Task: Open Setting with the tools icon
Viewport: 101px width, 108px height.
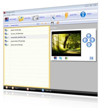Action: click(52, 17)
